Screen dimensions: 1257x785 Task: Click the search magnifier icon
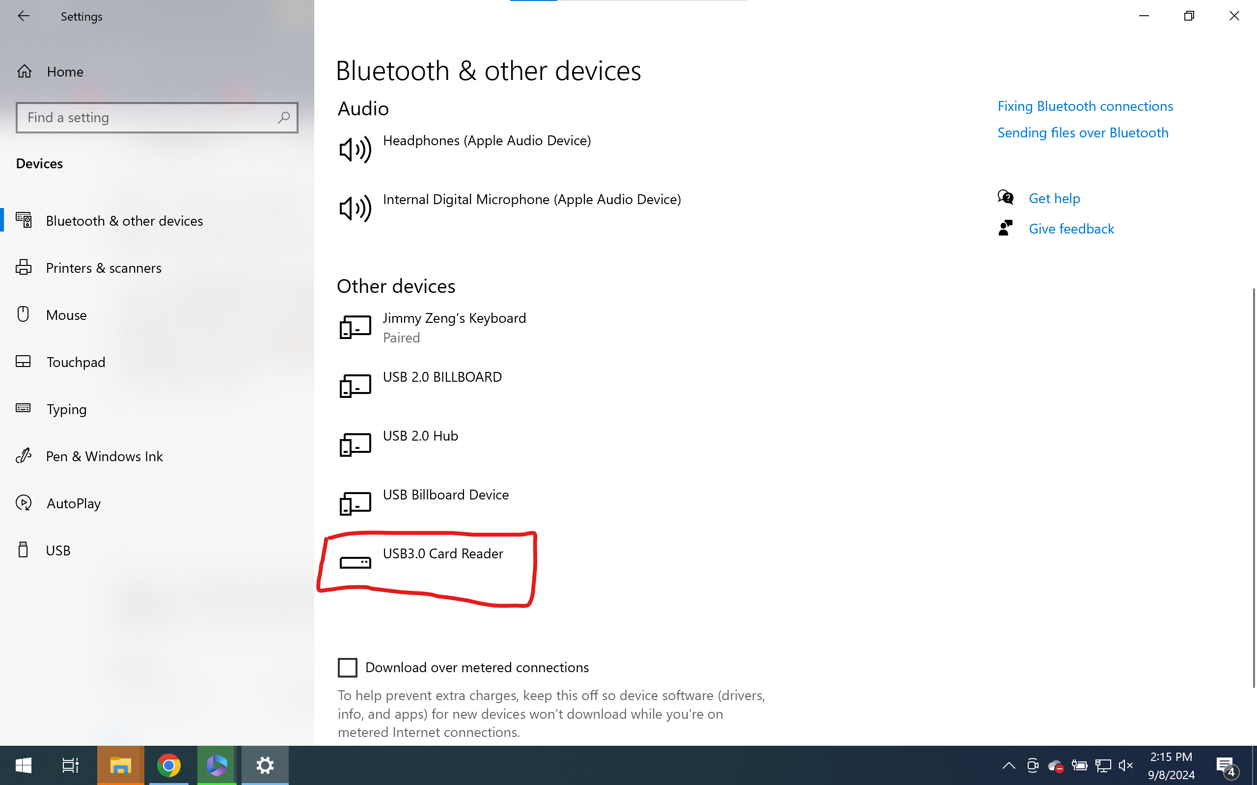pyautogui.click(x=284, y=118)
